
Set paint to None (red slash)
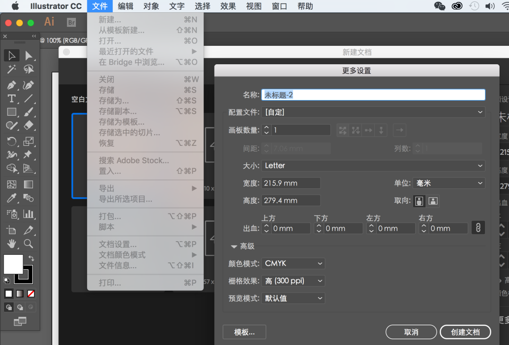(x=31, y=294)
